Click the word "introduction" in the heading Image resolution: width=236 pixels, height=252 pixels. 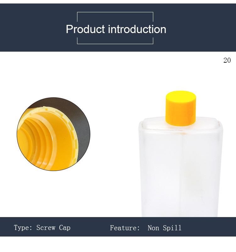tap(137, 29)
